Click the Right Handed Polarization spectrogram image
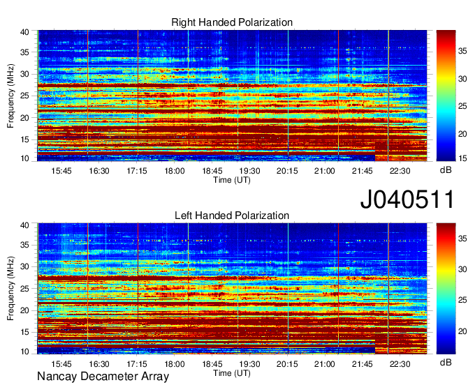This screenshot has width=475, height=385. (232, 96)
